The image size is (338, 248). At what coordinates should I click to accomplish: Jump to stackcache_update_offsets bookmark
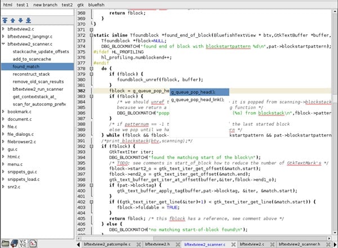(x=41, y=51)
